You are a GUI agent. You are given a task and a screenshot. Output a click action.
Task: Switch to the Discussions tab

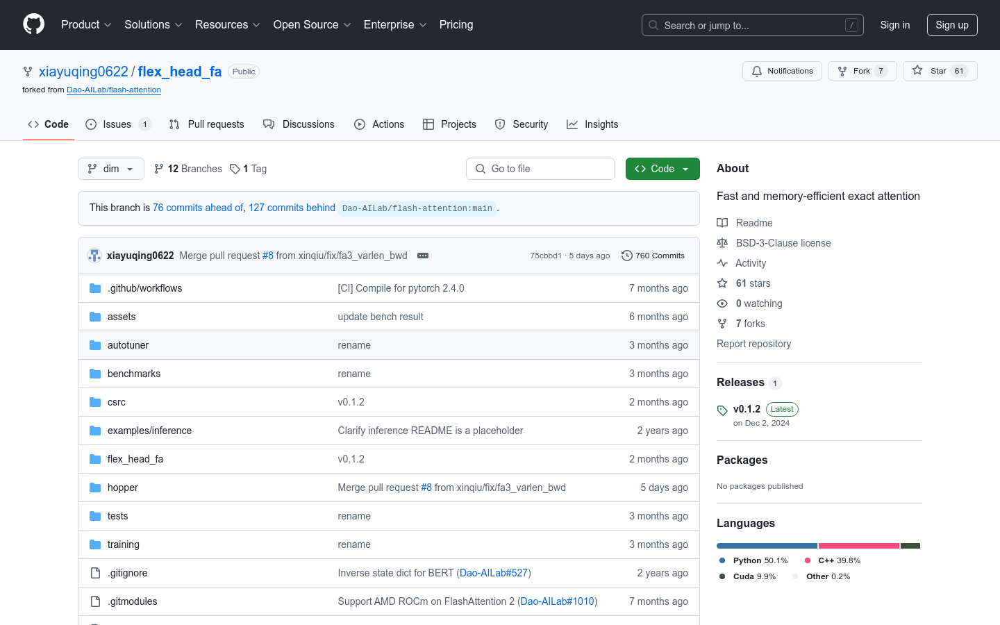(299, 124)
